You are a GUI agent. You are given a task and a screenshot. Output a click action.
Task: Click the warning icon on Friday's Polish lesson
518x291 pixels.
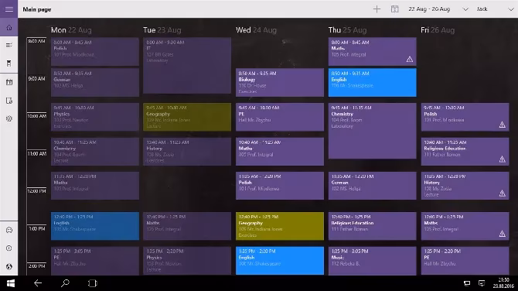[502, 125]
